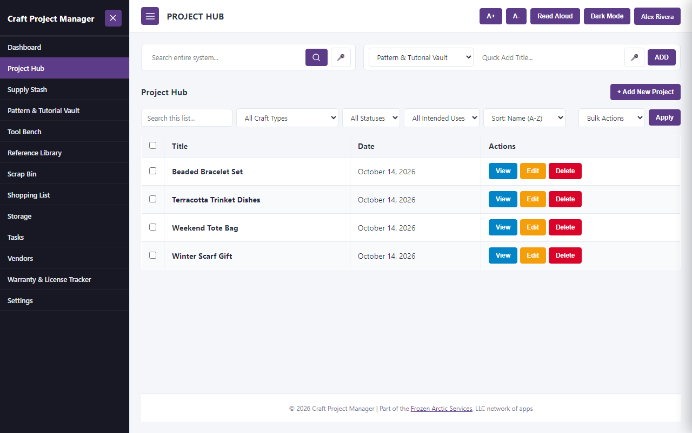Open Warranty & License Tracker in sidebar

point(64,279)
